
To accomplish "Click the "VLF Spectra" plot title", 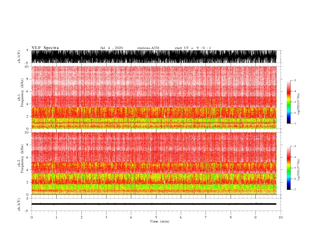I will click(x=45, y=48).
